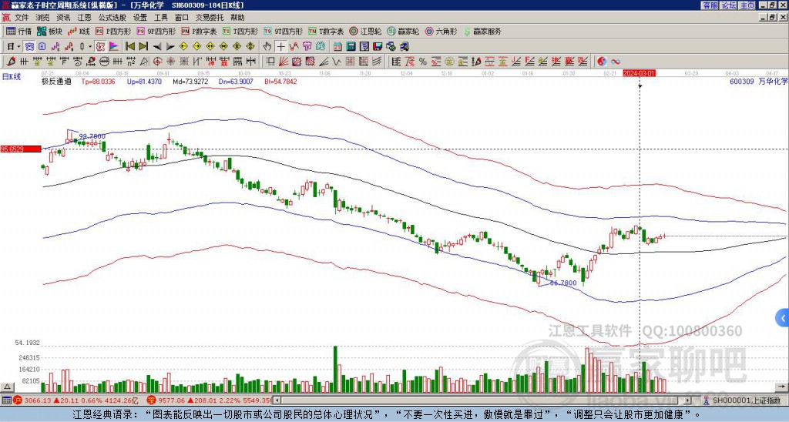Expand the candlestick style dropdown arrow
The height and width of the screenshot is (422, 789).
90,46
